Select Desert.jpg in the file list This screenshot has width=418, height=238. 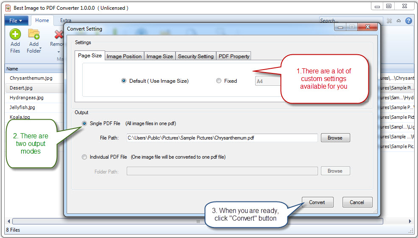pyautogui.click(x=21, y=88)
